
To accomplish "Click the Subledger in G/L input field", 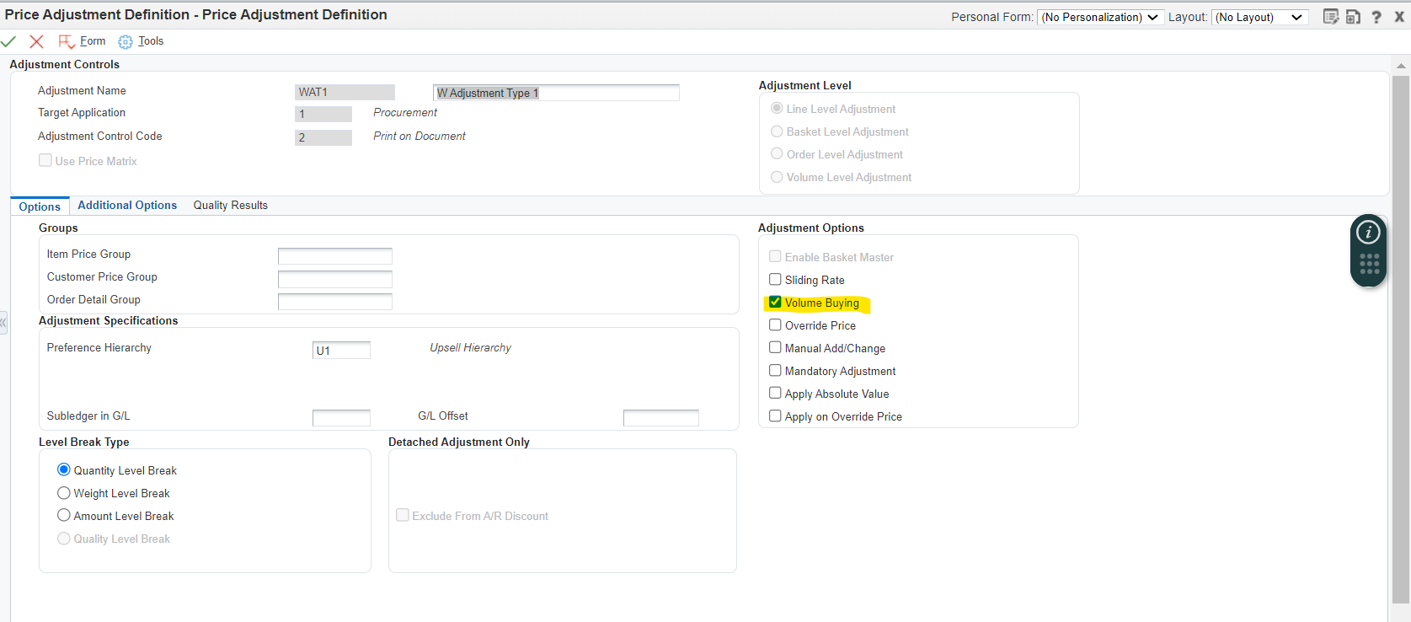I will pyautogui.click(x=341, y=418).
